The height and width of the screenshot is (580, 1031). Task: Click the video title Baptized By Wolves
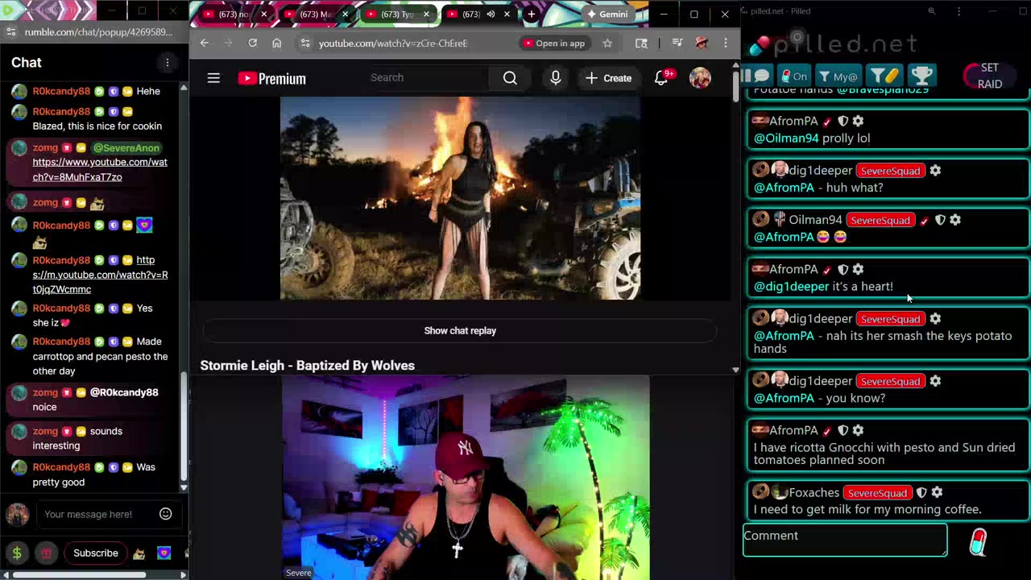point(307,366)
